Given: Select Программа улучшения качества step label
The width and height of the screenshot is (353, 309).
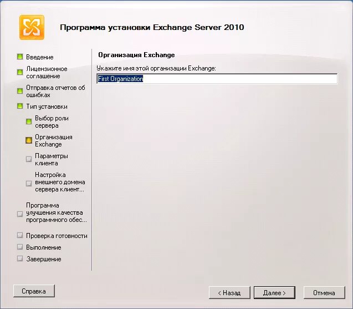Looking at the screenshot, I should pos(57,212).
